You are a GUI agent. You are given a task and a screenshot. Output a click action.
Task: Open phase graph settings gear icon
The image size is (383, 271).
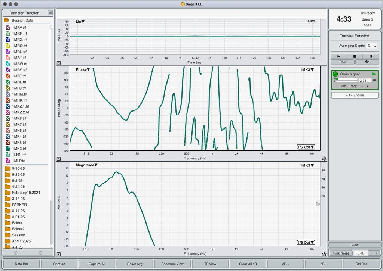click(x=324, y=159)
